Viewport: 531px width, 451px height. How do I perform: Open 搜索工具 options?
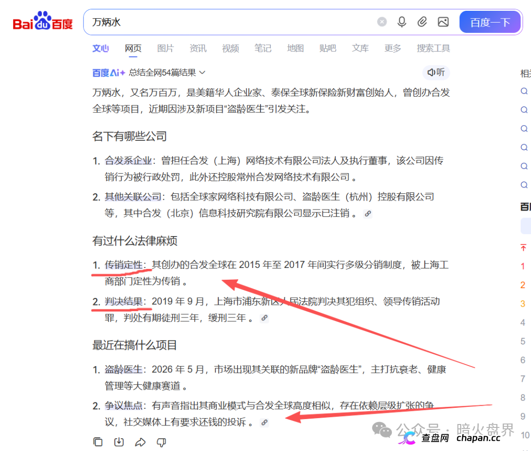click(433, 49)
